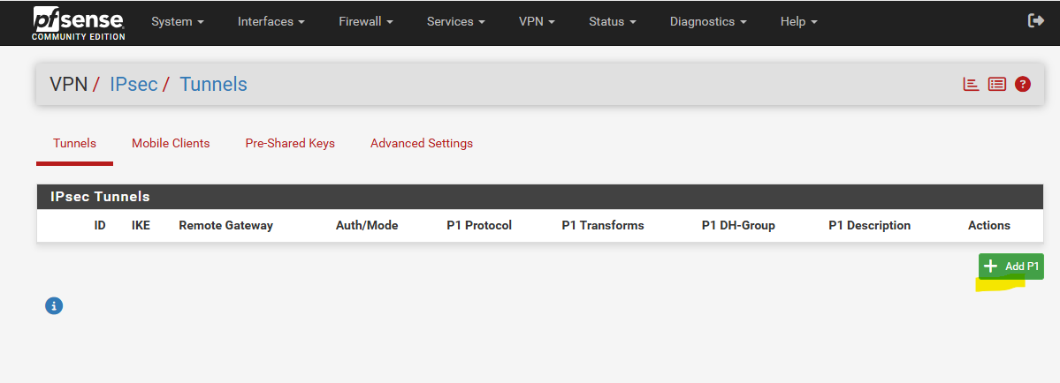Screen dimensions: 1060x383
Task: Click the Add P1 button
Action: tap(1011, 267)
